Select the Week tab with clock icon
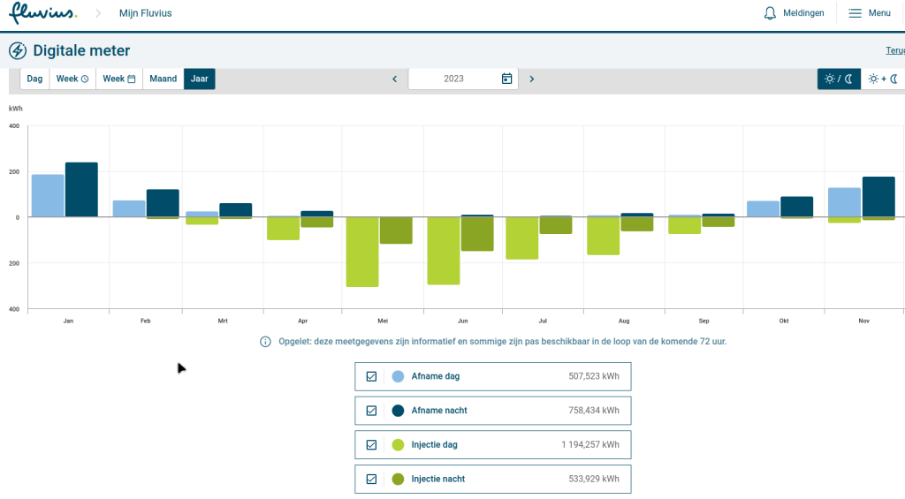 [x=72, y=79]
